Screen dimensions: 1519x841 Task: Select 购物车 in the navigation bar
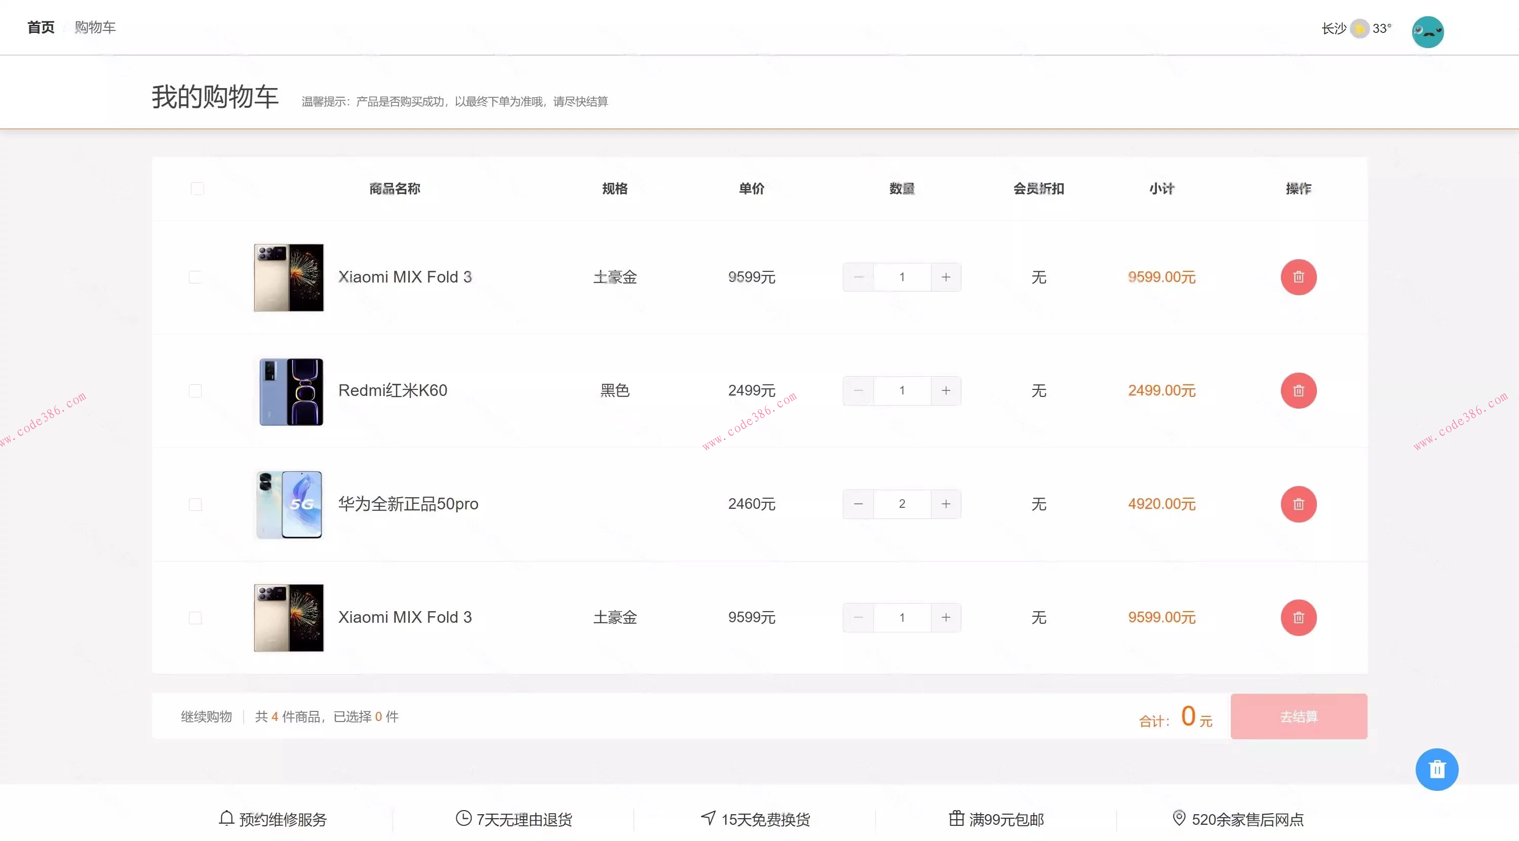pos(95,27)
